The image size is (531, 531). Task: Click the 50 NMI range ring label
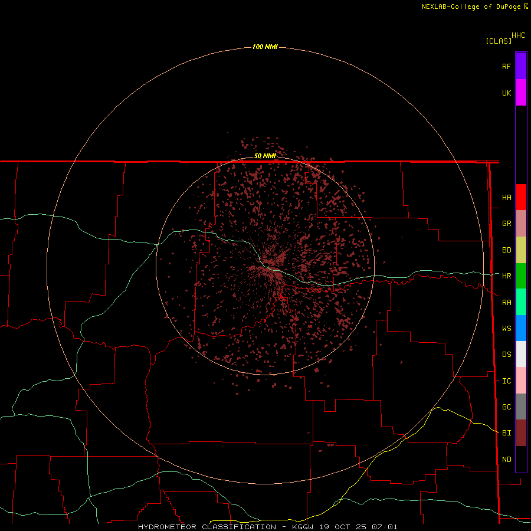pyautogui.click(x=265, y=156)
